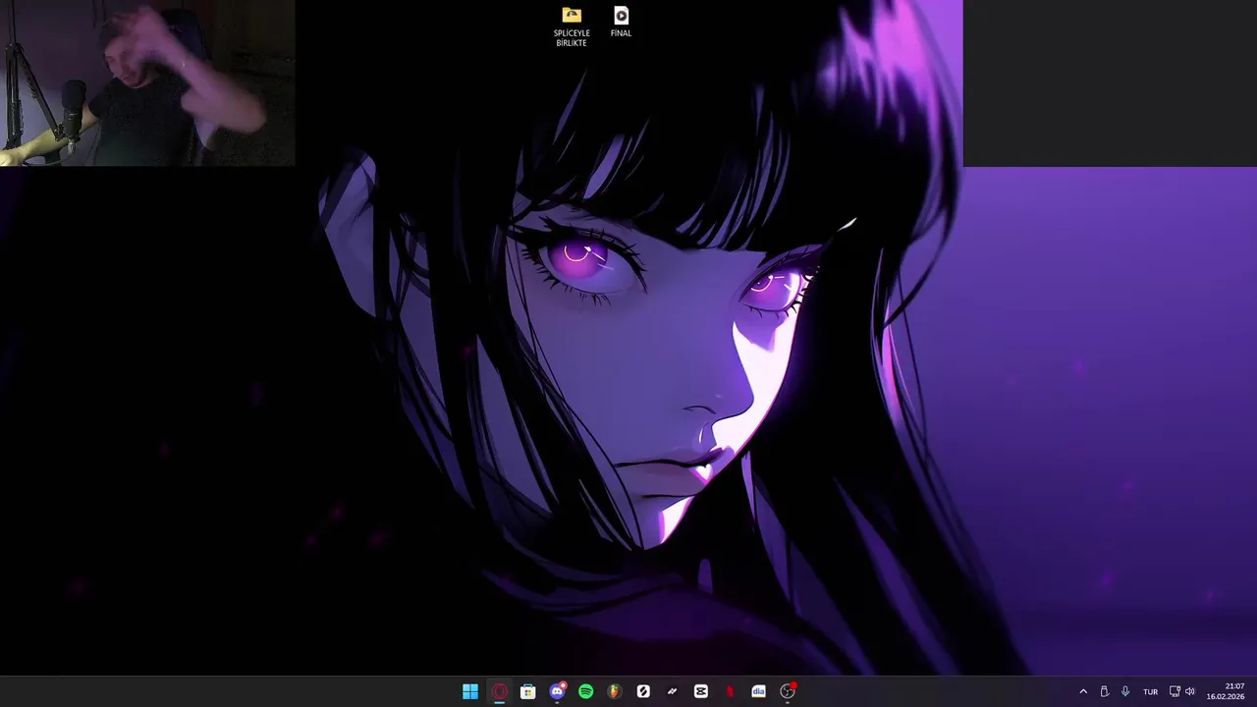Open the dia app on taskbar
This screenshot has height=707, width=1257.
click(x=758, y=691)
